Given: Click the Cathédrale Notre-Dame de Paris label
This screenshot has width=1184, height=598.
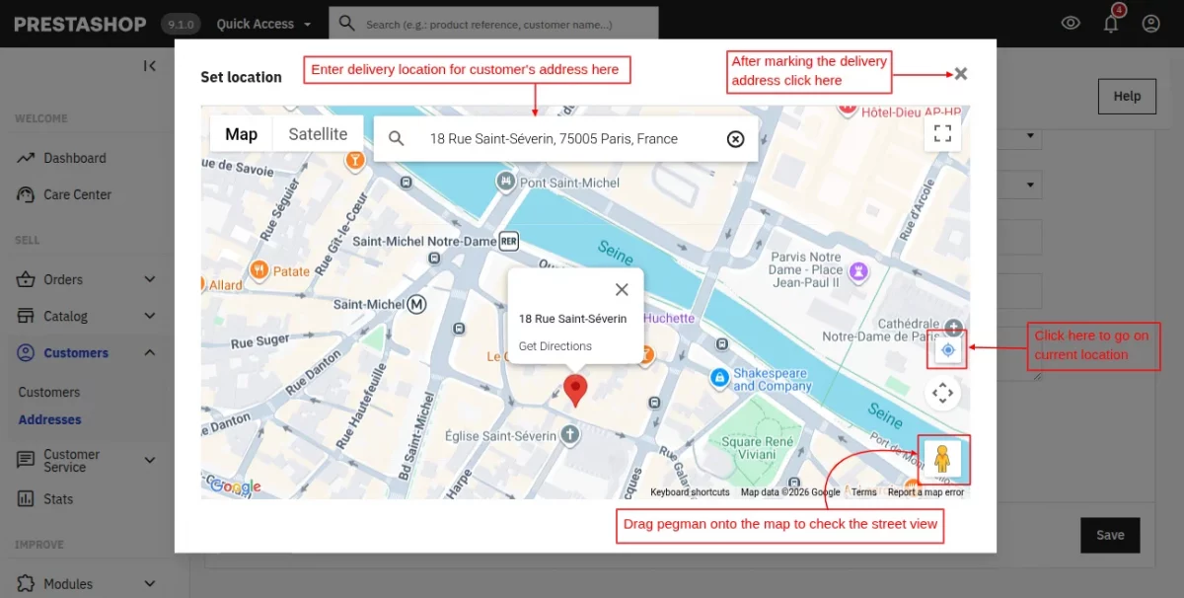Looking at the screenshot, I should (x=881, y=331).
